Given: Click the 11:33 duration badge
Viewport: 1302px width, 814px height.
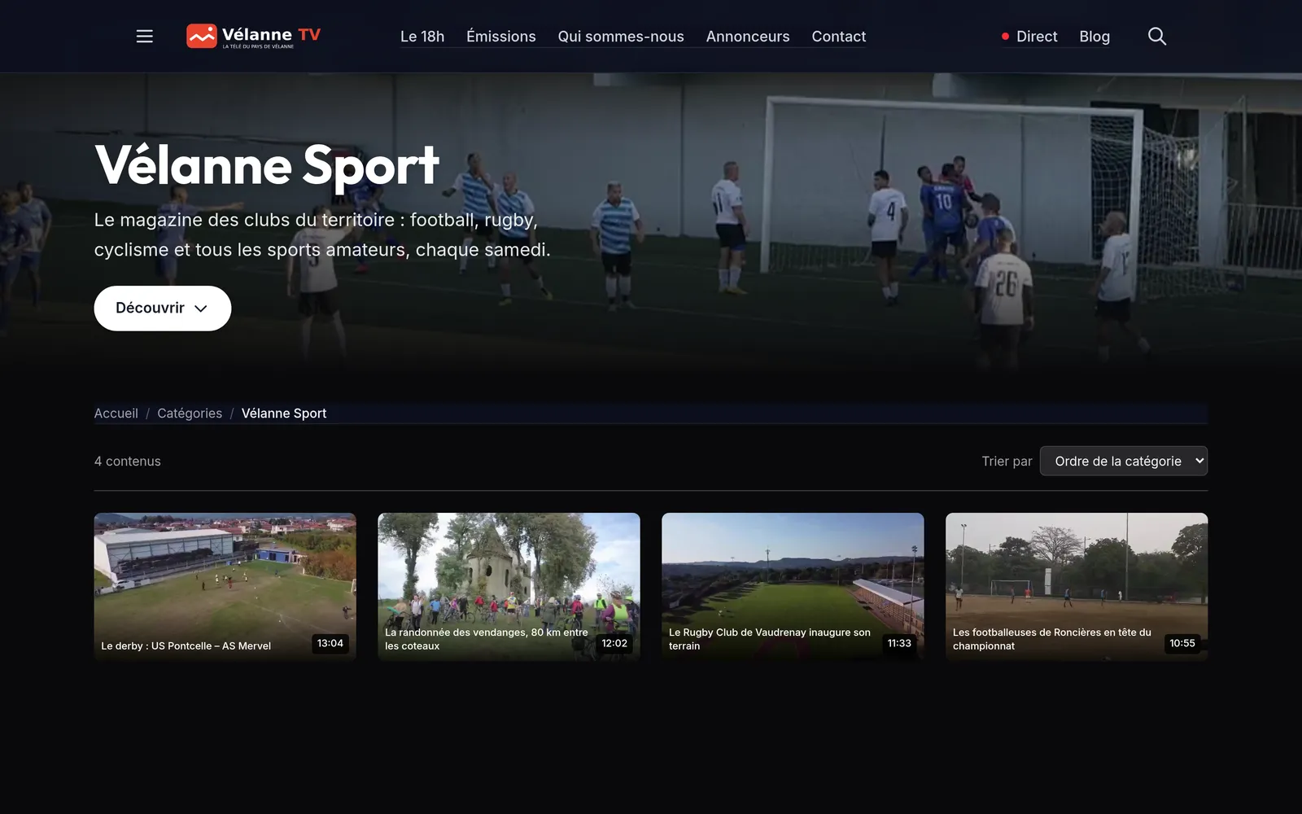Looking at the screenshot, I should click(899, 644).
